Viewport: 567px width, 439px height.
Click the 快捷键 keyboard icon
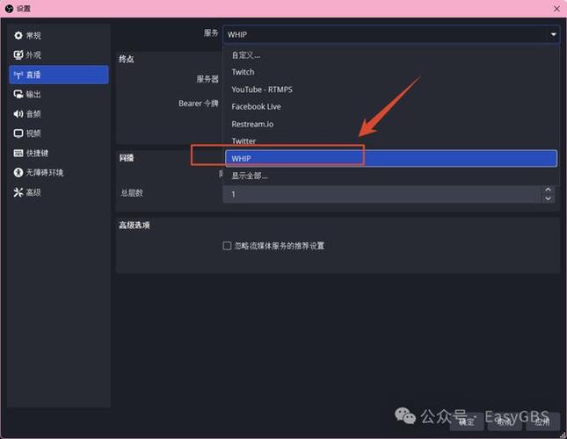coord(18,153)
